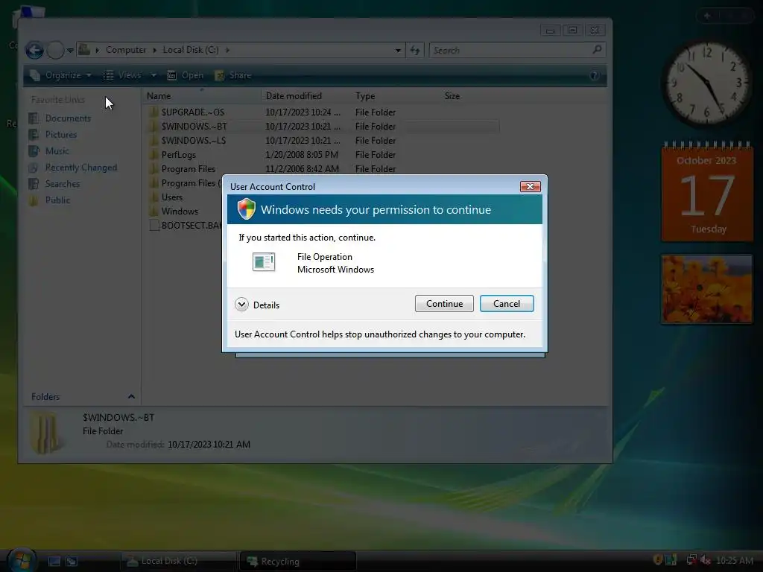
Task: Click the Vista Start orb
Action: 22,559
